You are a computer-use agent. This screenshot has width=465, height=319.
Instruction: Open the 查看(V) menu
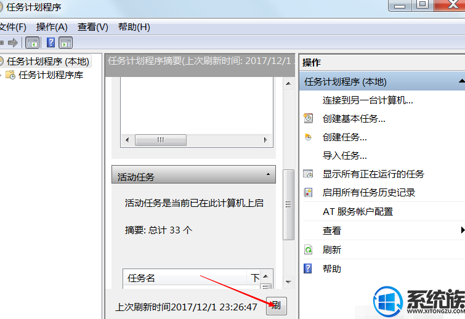(x=93, y=27)
